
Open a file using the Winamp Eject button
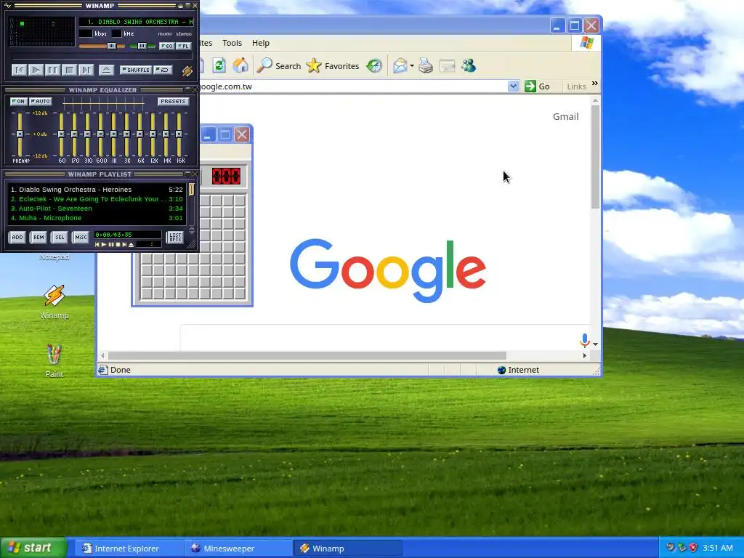pos(106,70)
